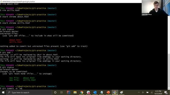Screen dimensions: 170x95
Task: Click 'git reset HEAD <file>...' hint line
Action: 27,74
